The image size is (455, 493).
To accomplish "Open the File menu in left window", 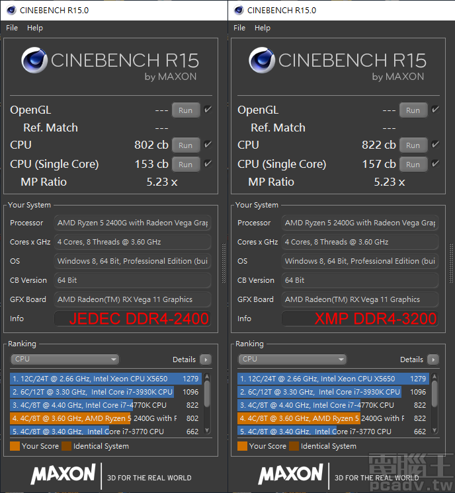I will [12, 28].
